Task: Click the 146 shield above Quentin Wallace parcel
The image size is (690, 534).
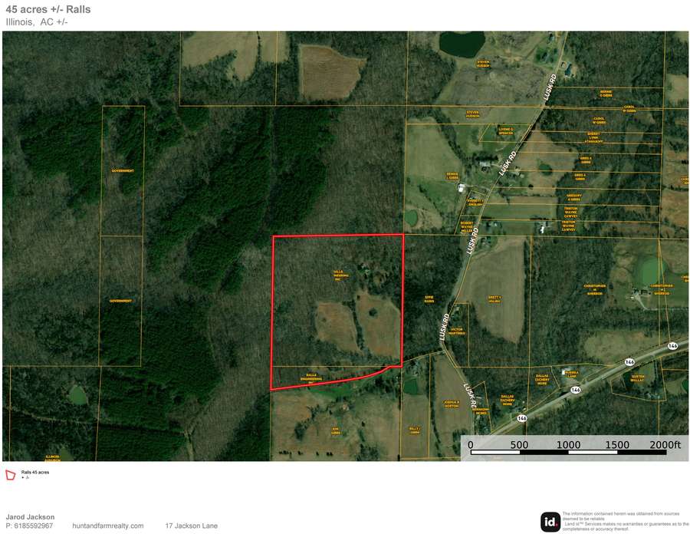Action: coord(629,362)
